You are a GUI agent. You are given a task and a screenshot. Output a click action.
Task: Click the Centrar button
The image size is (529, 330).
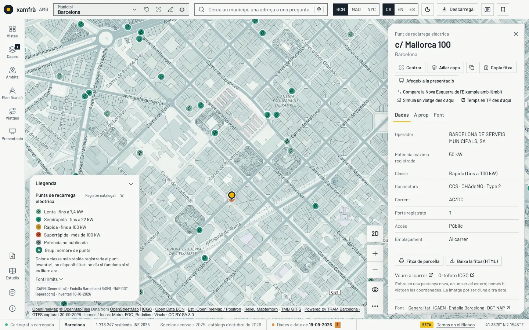coord(410,67)
